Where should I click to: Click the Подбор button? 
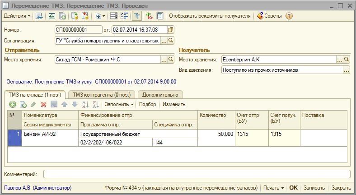click(147, 104)
